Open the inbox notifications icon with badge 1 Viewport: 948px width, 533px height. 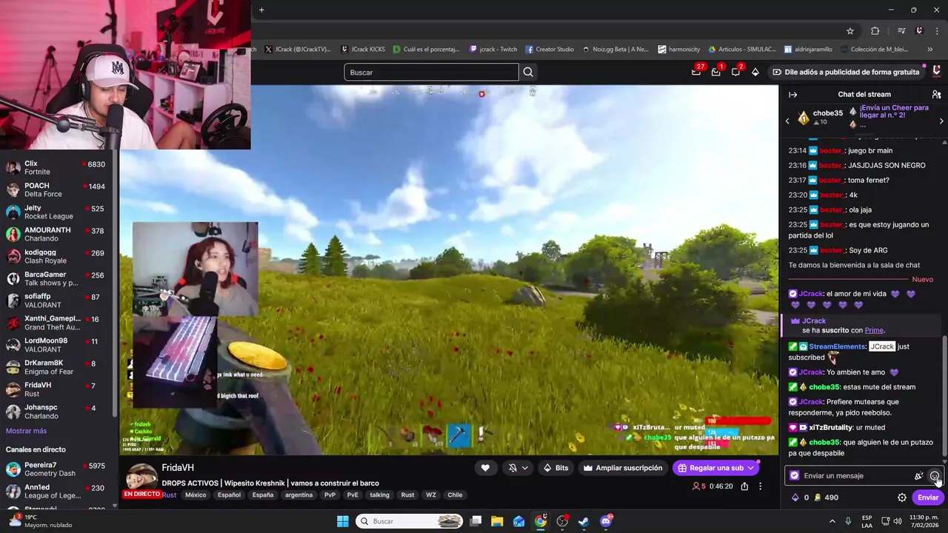pos(716,72)
